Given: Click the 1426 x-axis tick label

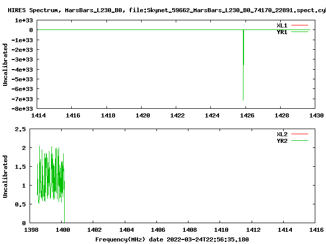Looking at the screenshot, I should click(247, 115).
